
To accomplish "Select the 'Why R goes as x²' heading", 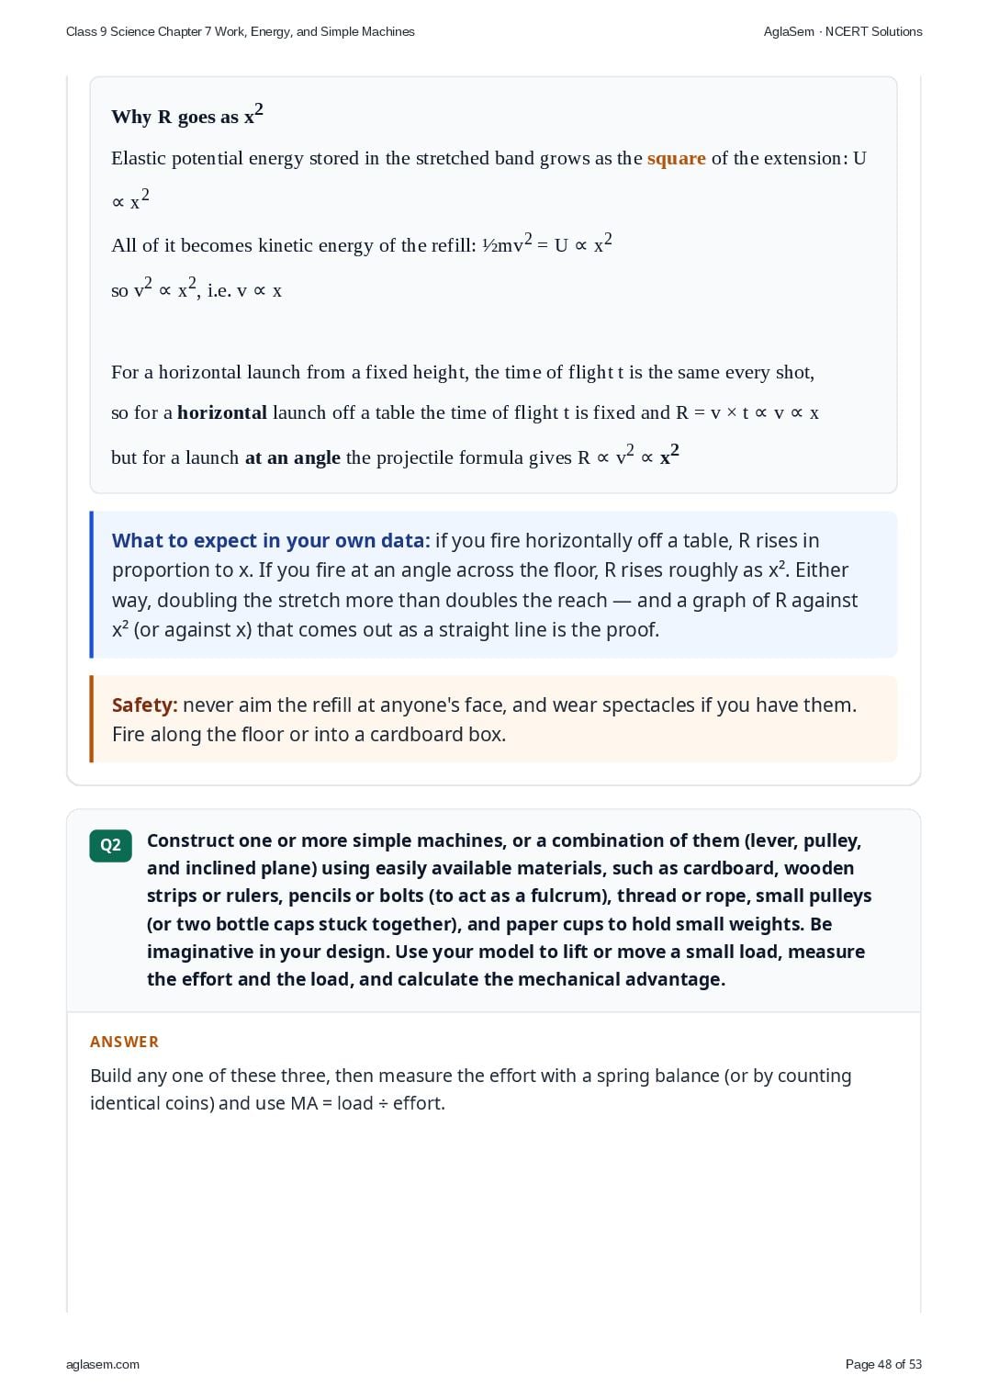I will (x=187, y=115).
